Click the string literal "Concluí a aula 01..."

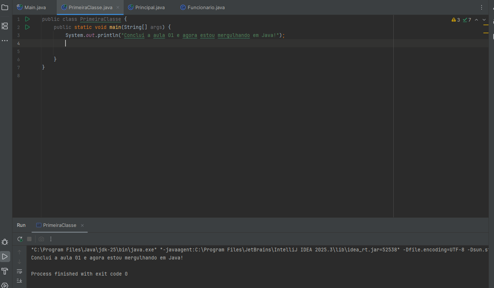coord(200,35)
